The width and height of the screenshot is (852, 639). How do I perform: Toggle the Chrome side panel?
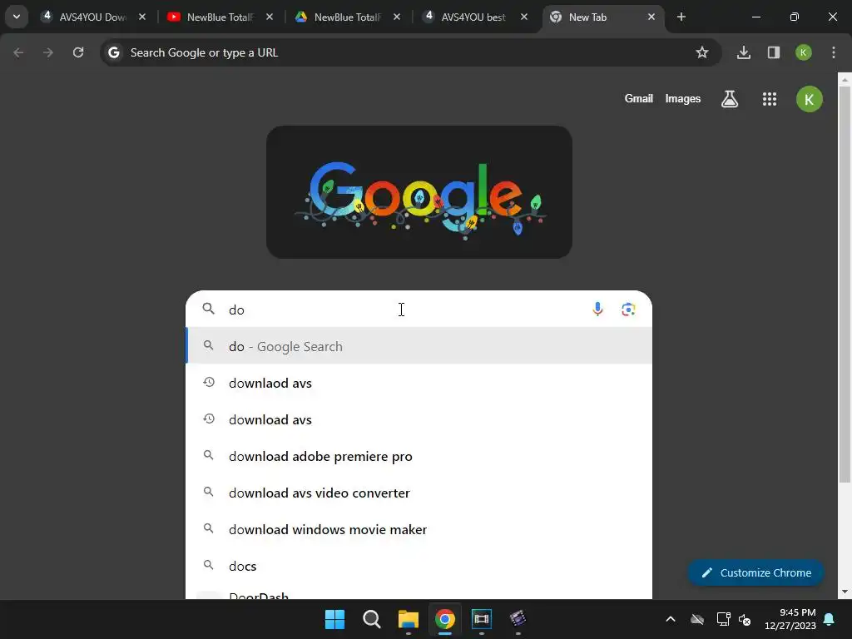773,52
